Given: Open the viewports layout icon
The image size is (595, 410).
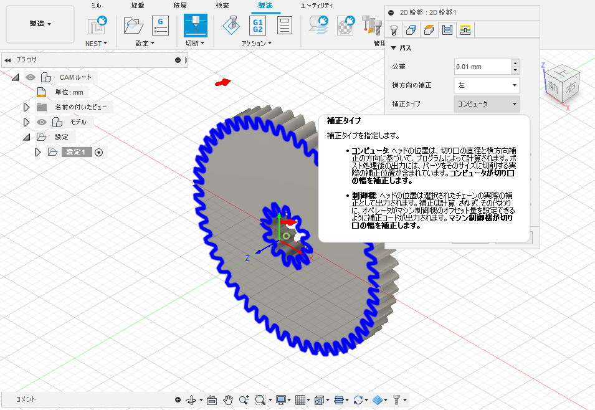Looking at the screenshot, I should click(x=319, y=400).
